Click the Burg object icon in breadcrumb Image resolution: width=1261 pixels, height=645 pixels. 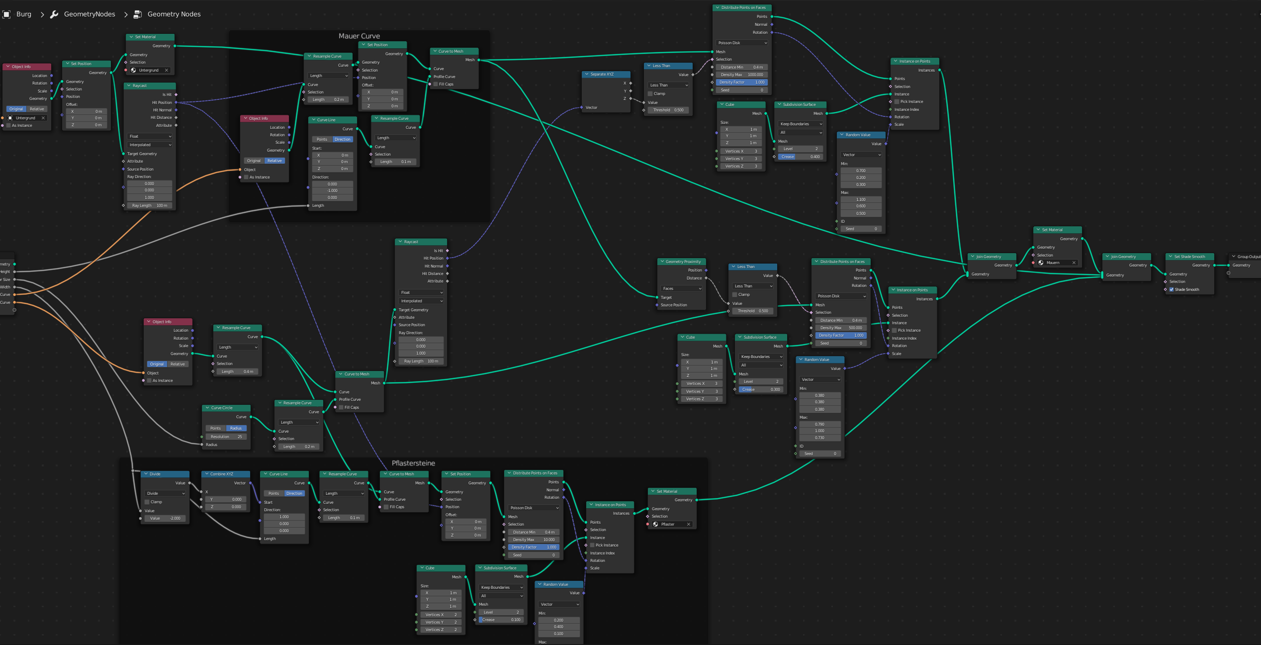click(6, 14)
